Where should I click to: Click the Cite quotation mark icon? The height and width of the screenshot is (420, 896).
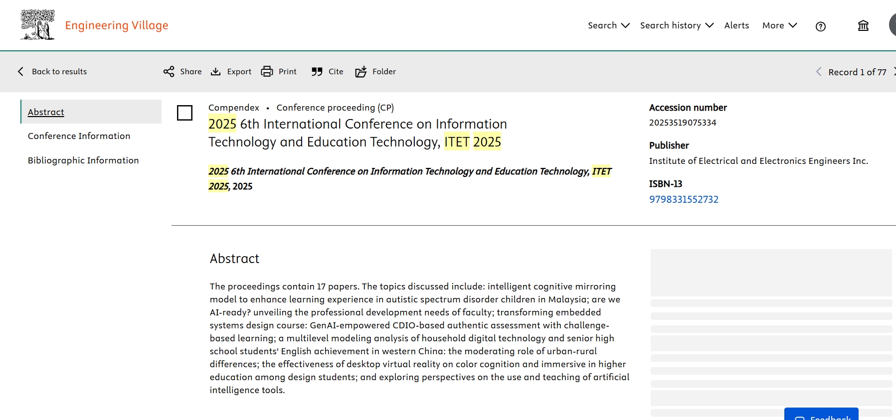pos(317,72)
